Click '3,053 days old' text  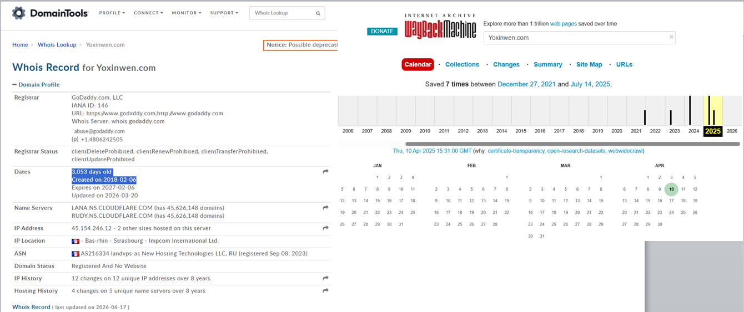[x=92, y=172]
